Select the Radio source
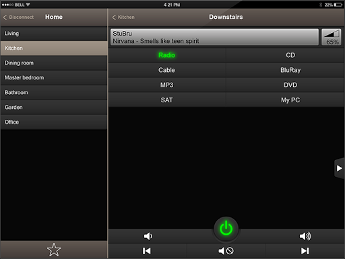345x259 pixels. coord(167,55)
